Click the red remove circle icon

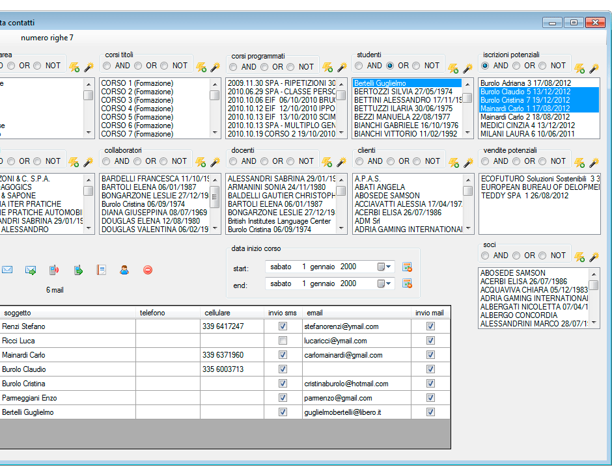(148, 270)
